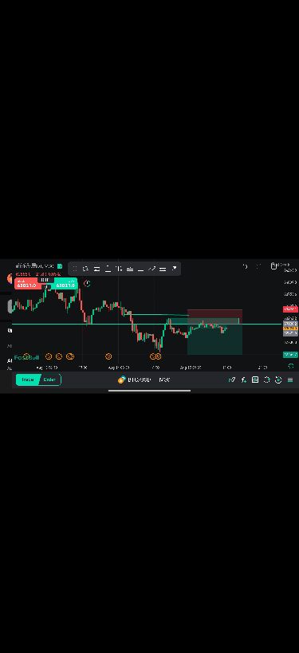
Task: Click the first economic event marker on timeline
Action: click(x=26, y=356)
